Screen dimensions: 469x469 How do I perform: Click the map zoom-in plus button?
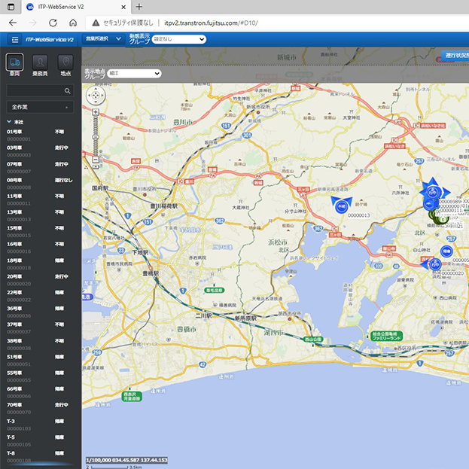(x=96, y=112)
